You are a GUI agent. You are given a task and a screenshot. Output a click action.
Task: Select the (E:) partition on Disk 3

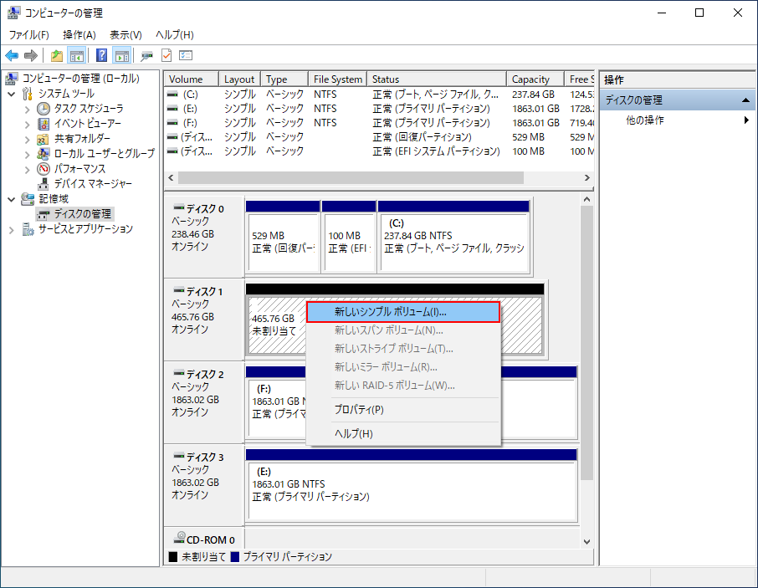pyautogui.click(x=412, y=486)
